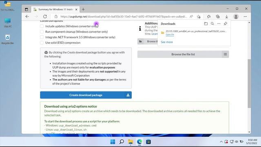This screenshot has height=147, width=261.
Task: Click the uupdump.net address bar
Action: [x=124, y=16]
